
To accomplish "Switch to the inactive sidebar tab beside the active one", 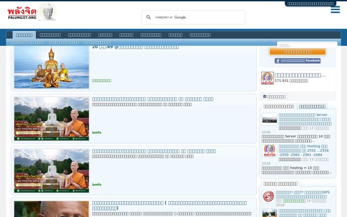I will tap(312, 107).
